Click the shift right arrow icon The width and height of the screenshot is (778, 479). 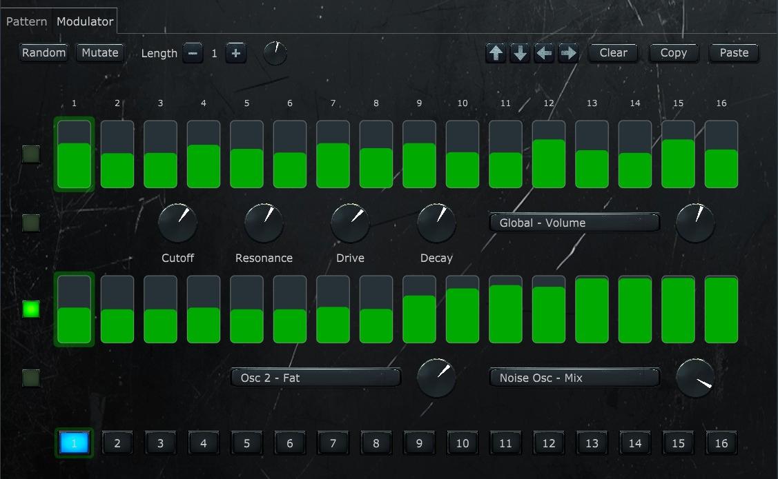click(568, 53)
